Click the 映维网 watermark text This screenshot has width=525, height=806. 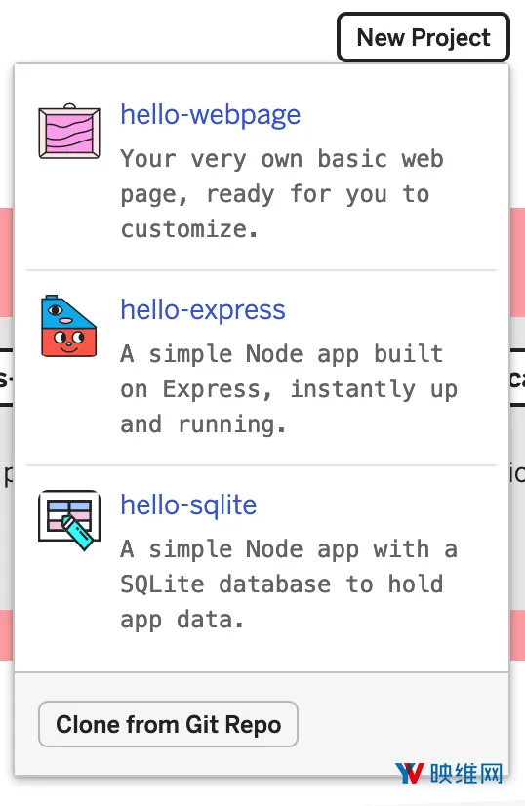pyautogui.click(x=466, y=773)
